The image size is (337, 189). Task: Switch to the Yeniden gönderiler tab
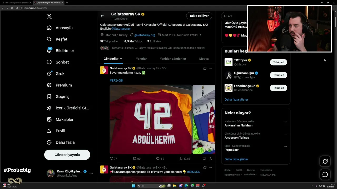point(173,59)
